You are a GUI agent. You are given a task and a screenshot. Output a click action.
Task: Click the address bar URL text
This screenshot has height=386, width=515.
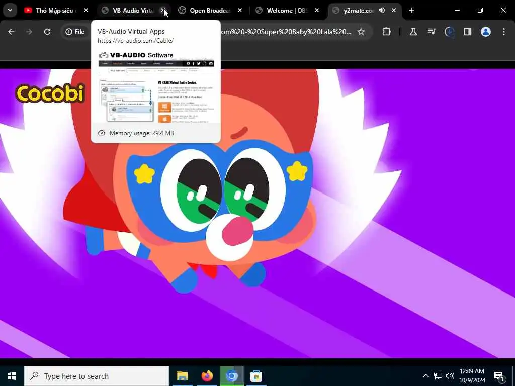[x=286, y=32]
